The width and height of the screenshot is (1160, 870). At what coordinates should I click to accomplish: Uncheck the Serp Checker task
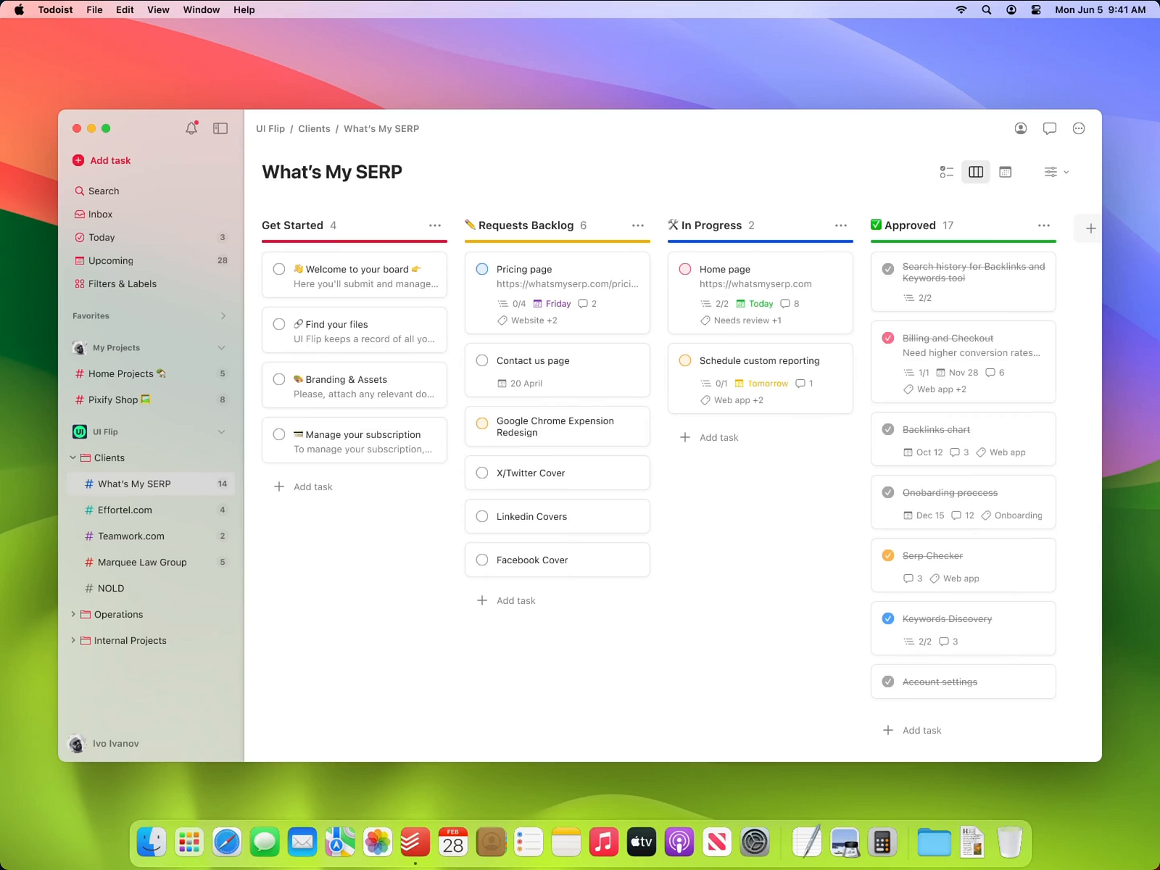888,555
